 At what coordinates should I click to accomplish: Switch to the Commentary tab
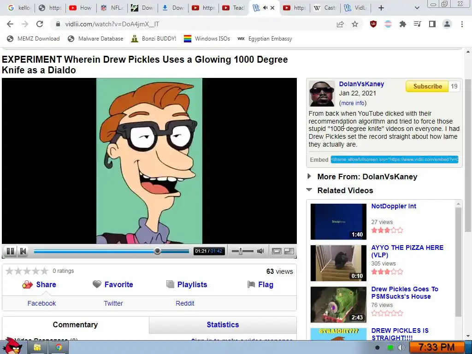coord(75,324)
